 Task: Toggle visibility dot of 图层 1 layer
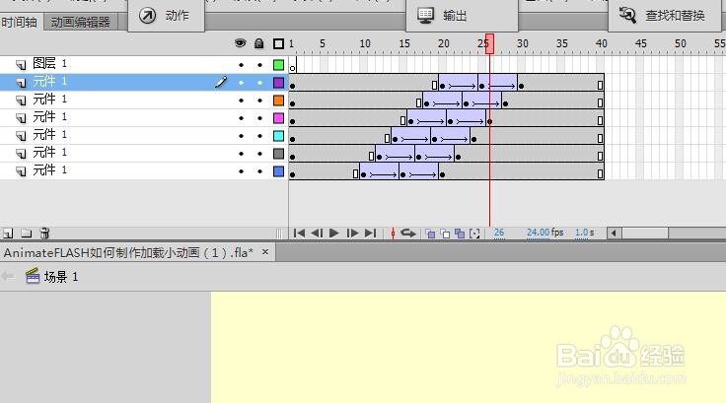coord(241,65)
